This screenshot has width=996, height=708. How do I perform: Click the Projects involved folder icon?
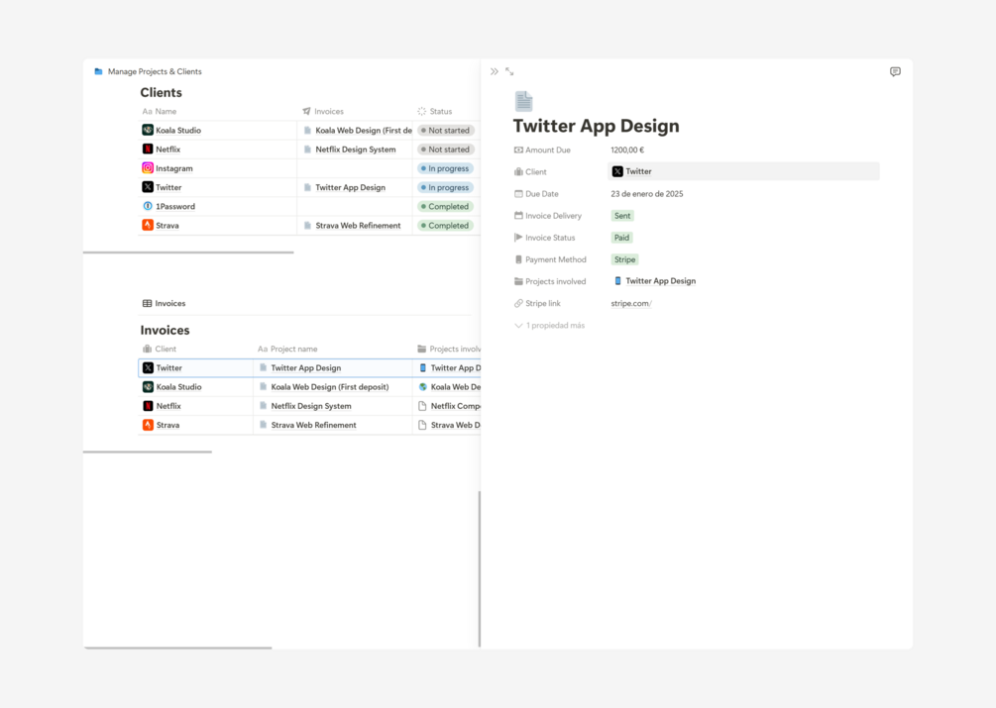(x=518, y=281)
